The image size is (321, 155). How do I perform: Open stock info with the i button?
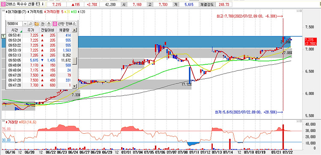coord(42,4)
